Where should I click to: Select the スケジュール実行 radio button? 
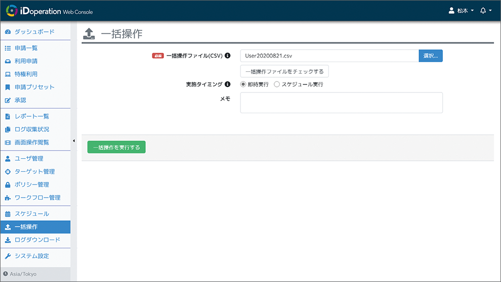click(x=277, y=84)
